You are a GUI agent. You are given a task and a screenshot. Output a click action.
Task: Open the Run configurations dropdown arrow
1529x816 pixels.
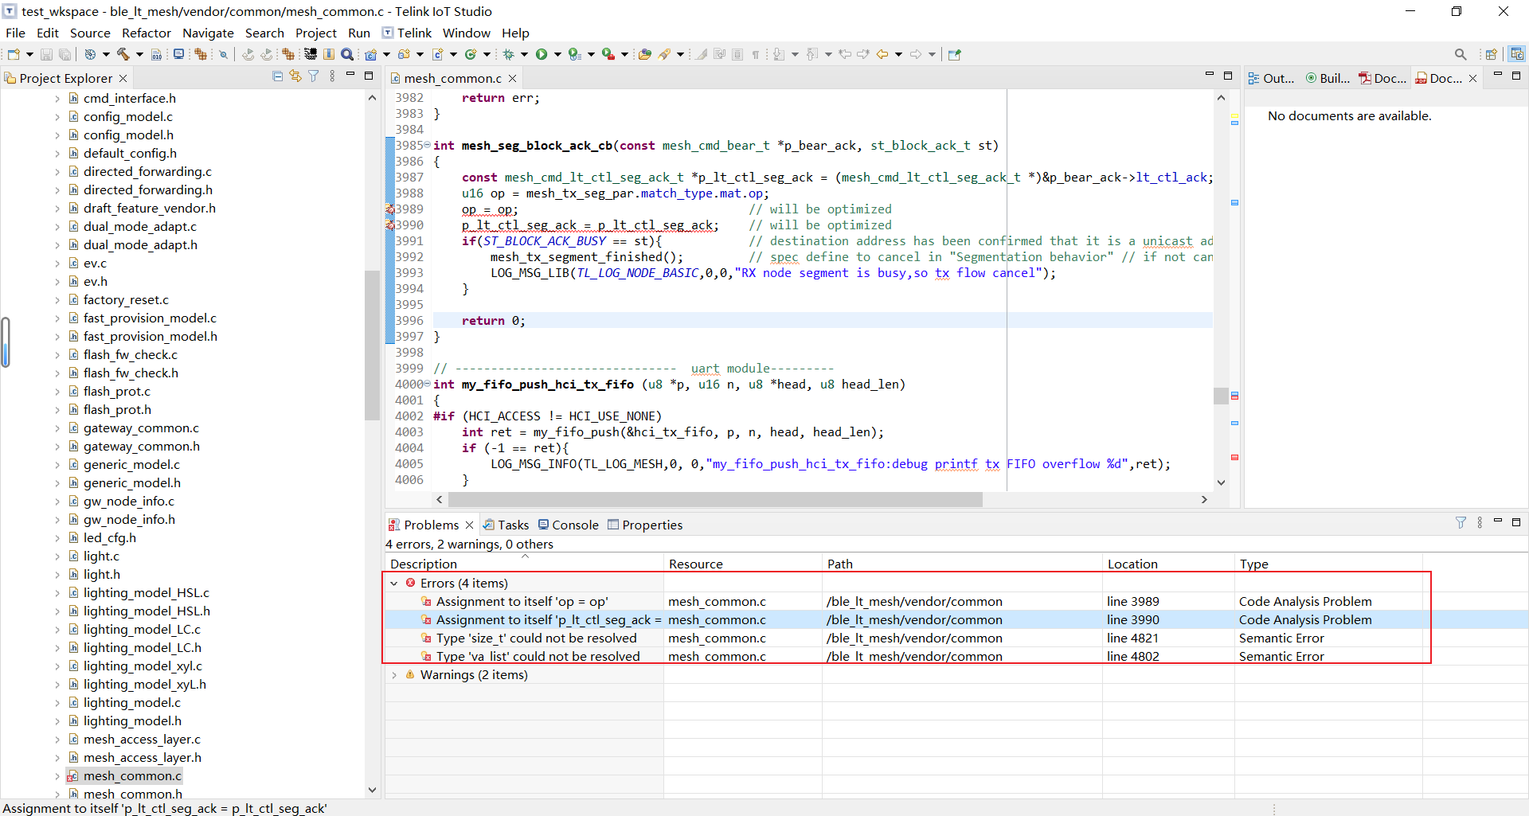557,54
